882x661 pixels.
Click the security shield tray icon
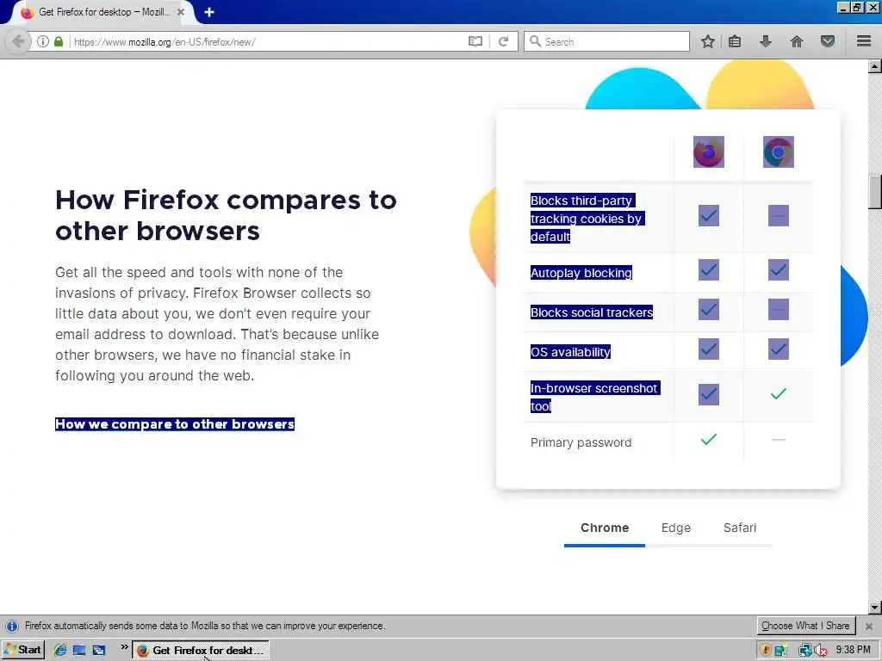(766, 651)
